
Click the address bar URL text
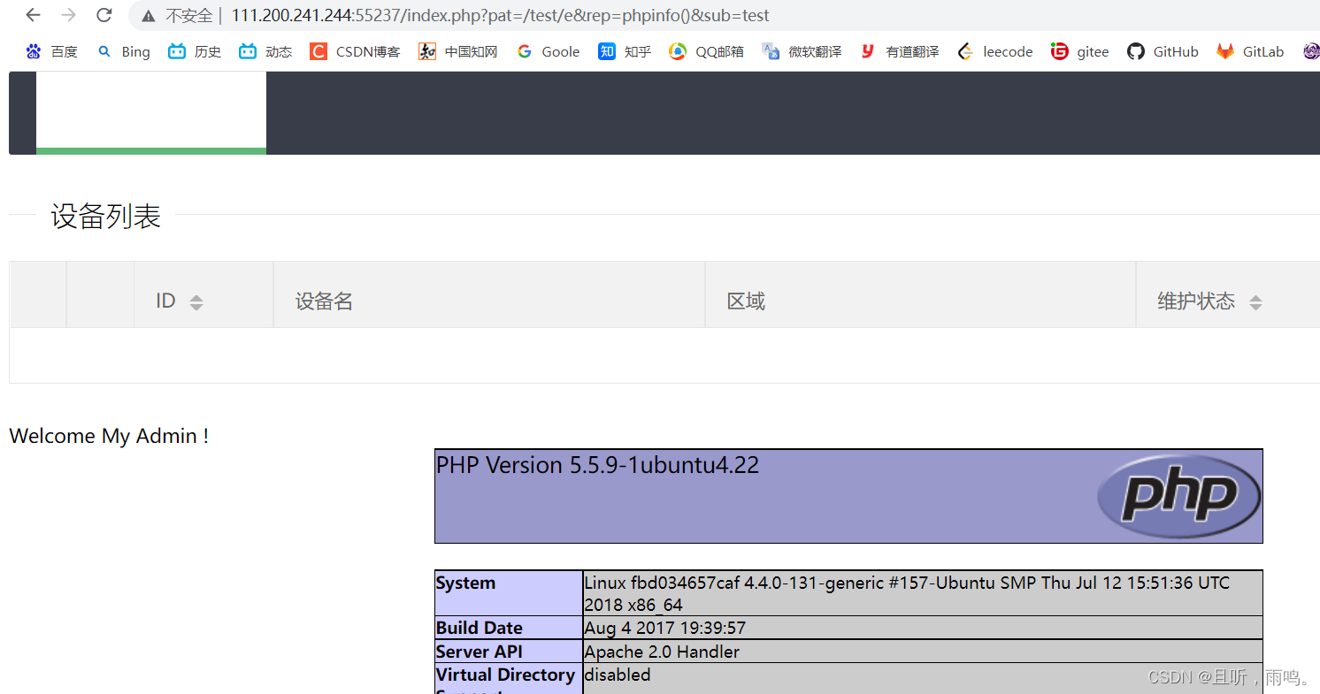[500, 16]
